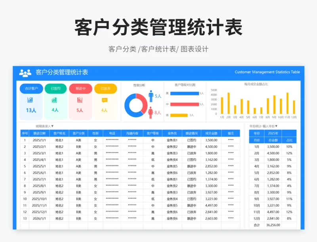The image size is (317, 242).
Task: Click the 11% share cell for 9月
Action: 289,199
